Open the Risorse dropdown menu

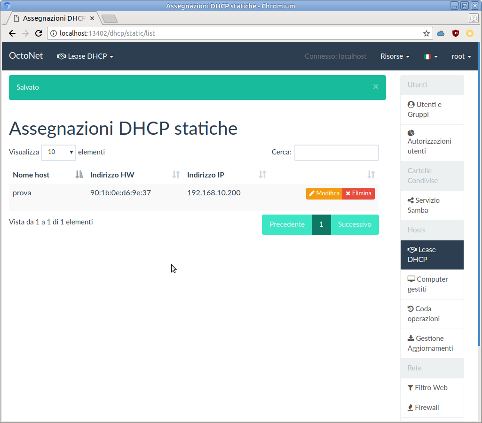(395, 56)
